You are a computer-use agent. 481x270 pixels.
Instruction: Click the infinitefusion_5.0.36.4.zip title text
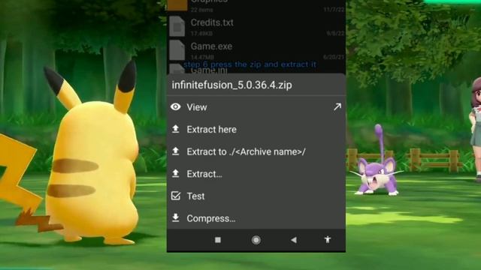(x=232, y=85)
